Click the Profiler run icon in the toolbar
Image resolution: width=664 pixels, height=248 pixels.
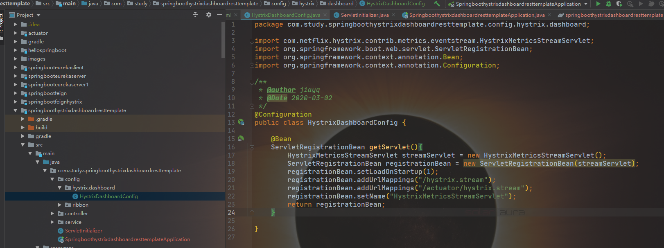[x=630, y=4]
